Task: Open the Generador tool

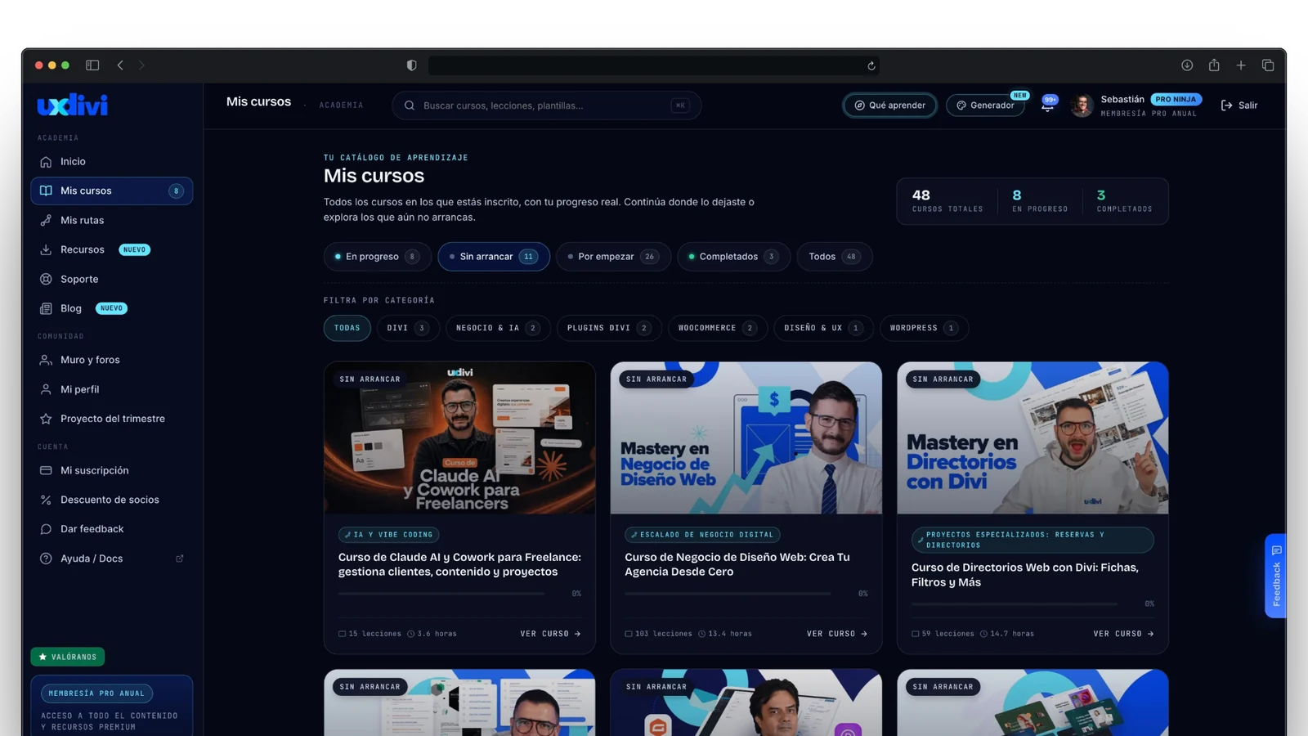Action: click(x=985, y=105)
